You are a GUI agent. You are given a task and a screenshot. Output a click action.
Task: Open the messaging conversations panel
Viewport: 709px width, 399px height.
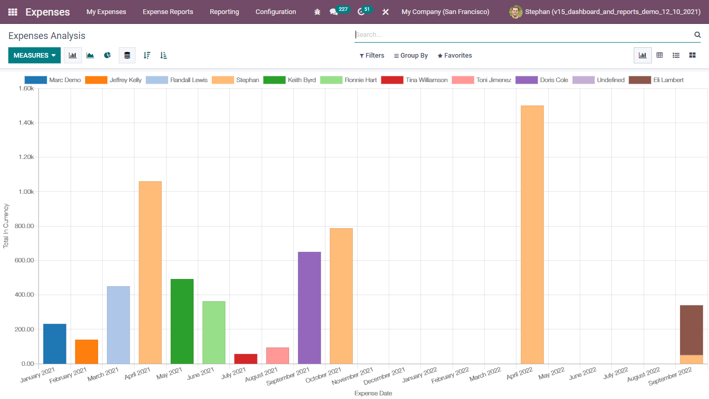[x=335, y=11]
